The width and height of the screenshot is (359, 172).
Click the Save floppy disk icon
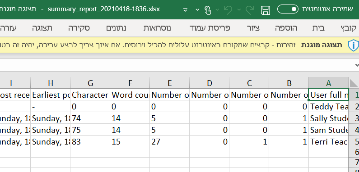click(266, 10)
